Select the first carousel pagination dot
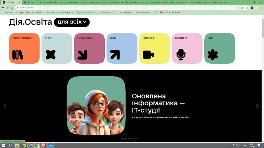Image resolution: width=264 pixels, height=148 pixels. pos(123,139)
